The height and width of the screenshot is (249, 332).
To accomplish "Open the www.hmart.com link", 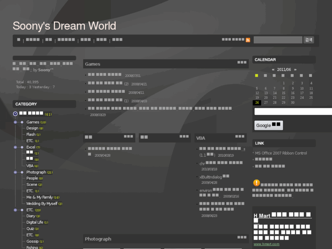I will (x=266, y=244).
